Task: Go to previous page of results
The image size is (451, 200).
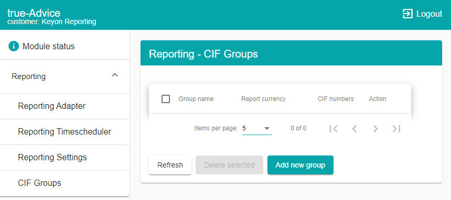Action: 355,129
